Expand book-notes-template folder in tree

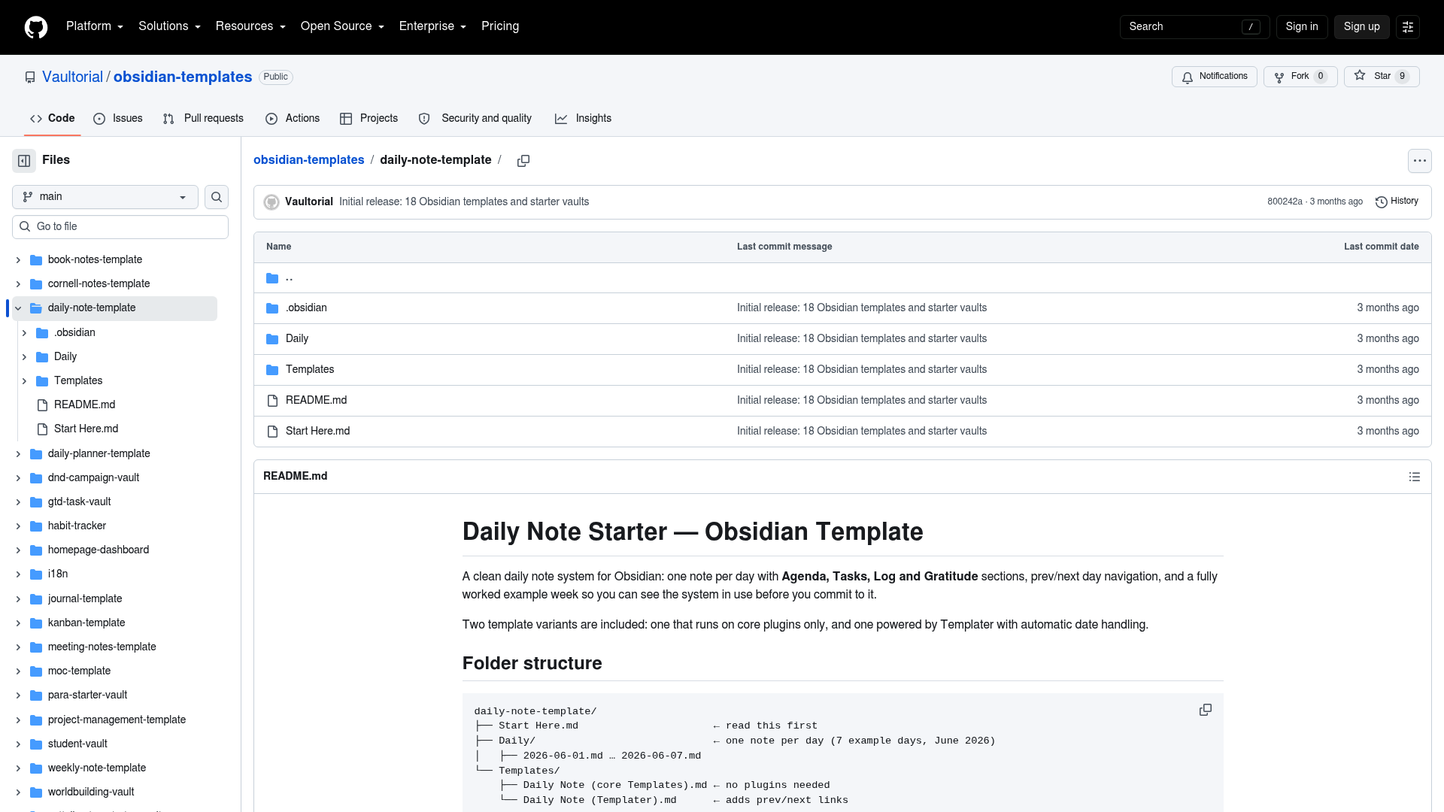pos(18,260)
